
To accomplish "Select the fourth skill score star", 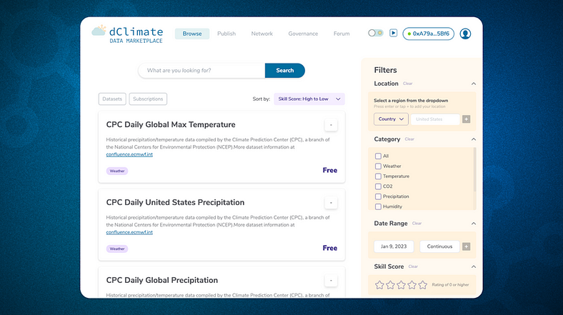I will click(x=412, y=285).
